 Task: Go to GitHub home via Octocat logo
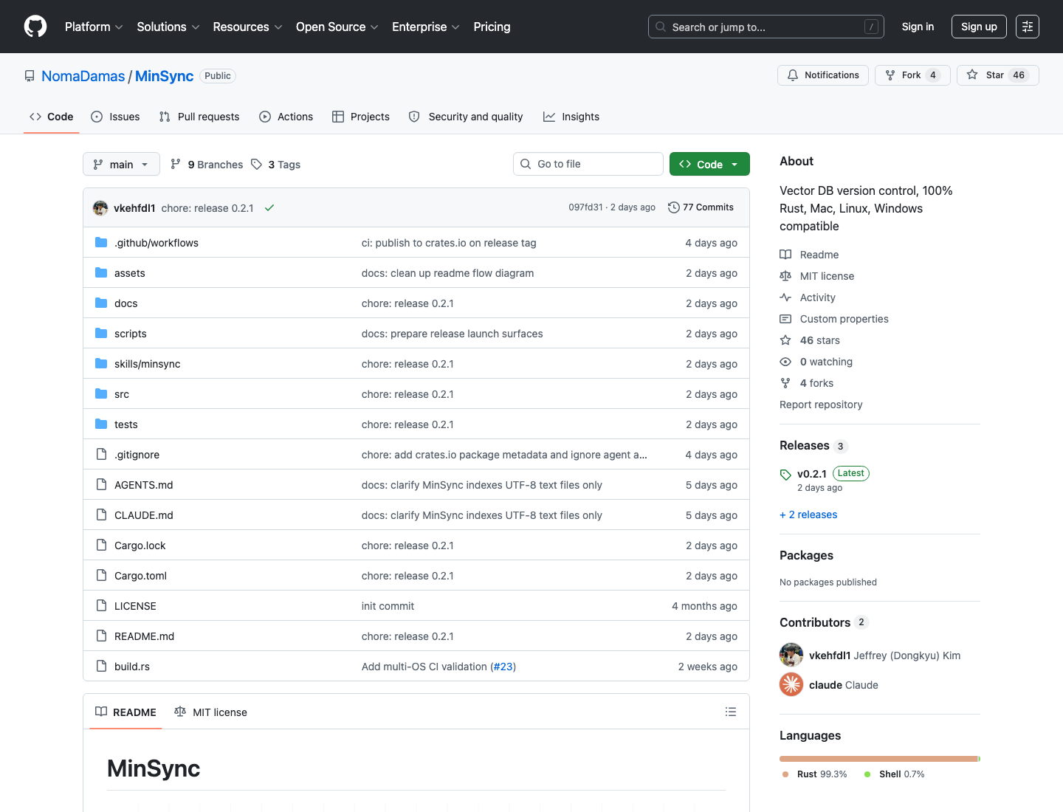point(35,27)
